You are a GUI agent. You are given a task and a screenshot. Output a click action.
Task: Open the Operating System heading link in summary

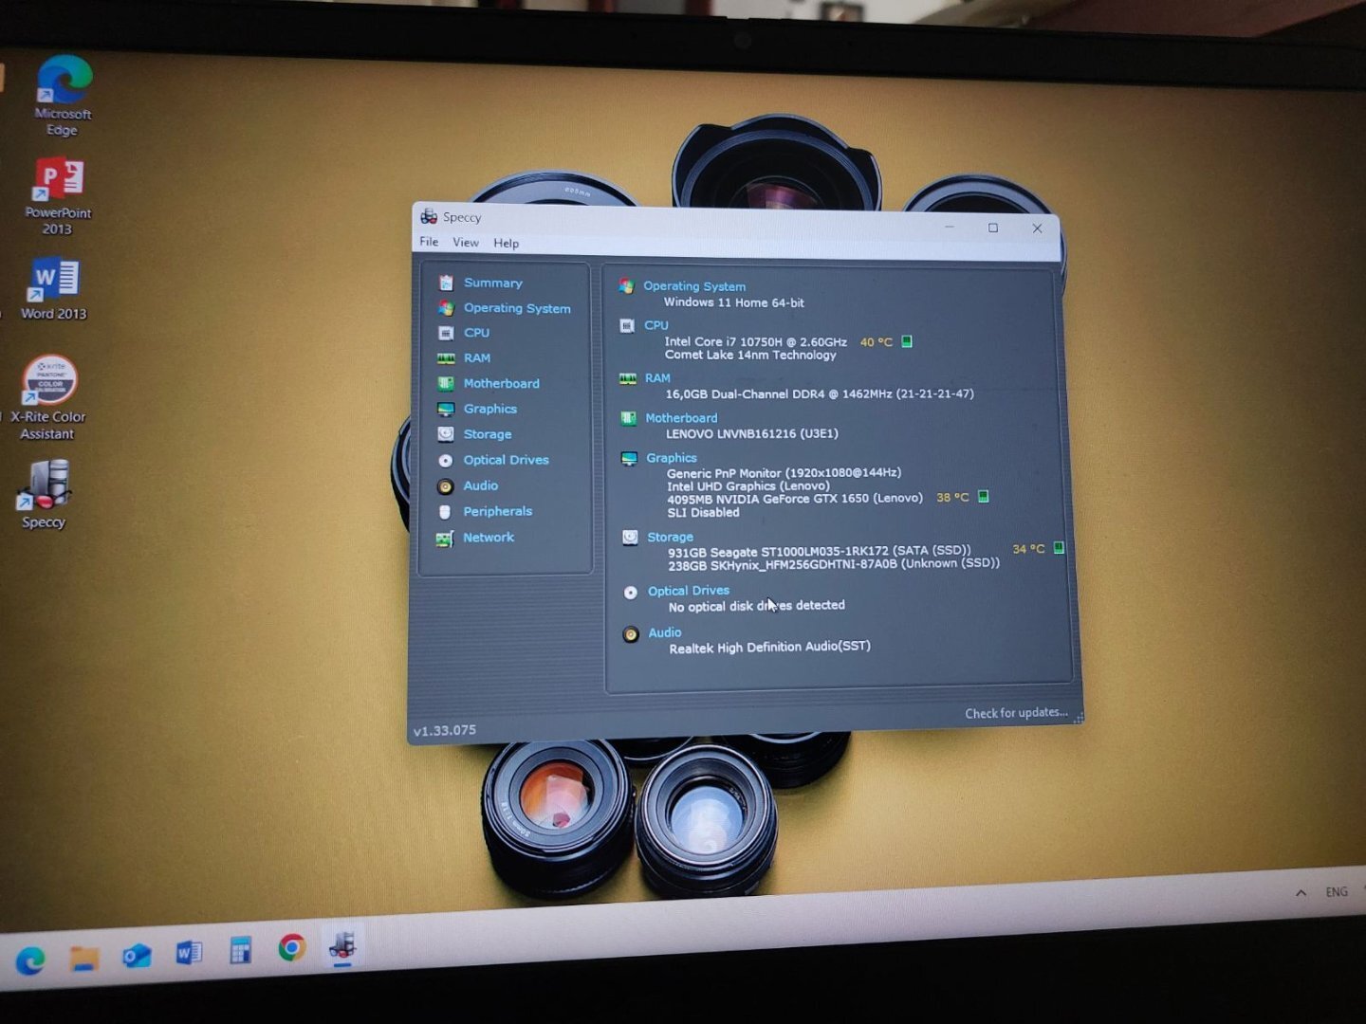[694, 286]
